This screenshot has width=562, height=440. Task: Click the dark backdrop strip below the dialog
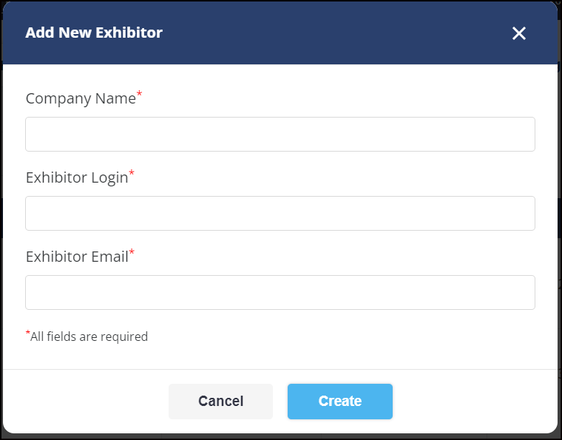click(281, 437)
